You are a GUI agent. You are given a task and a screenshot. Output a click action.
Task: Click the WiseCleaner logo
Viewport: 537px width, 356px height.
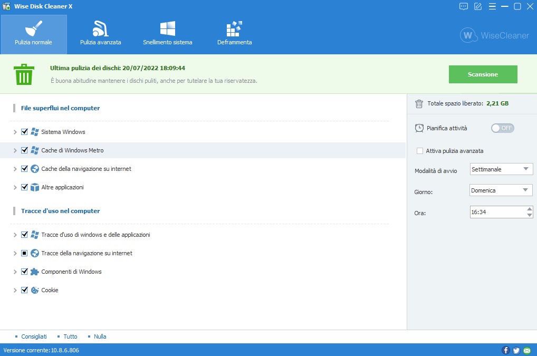click(x=494, y=35)
